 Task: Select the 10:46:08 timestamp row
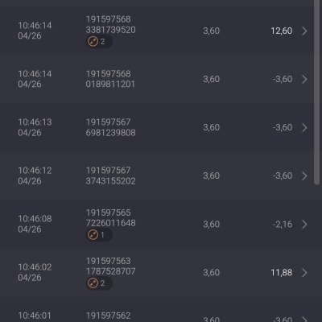157,224
